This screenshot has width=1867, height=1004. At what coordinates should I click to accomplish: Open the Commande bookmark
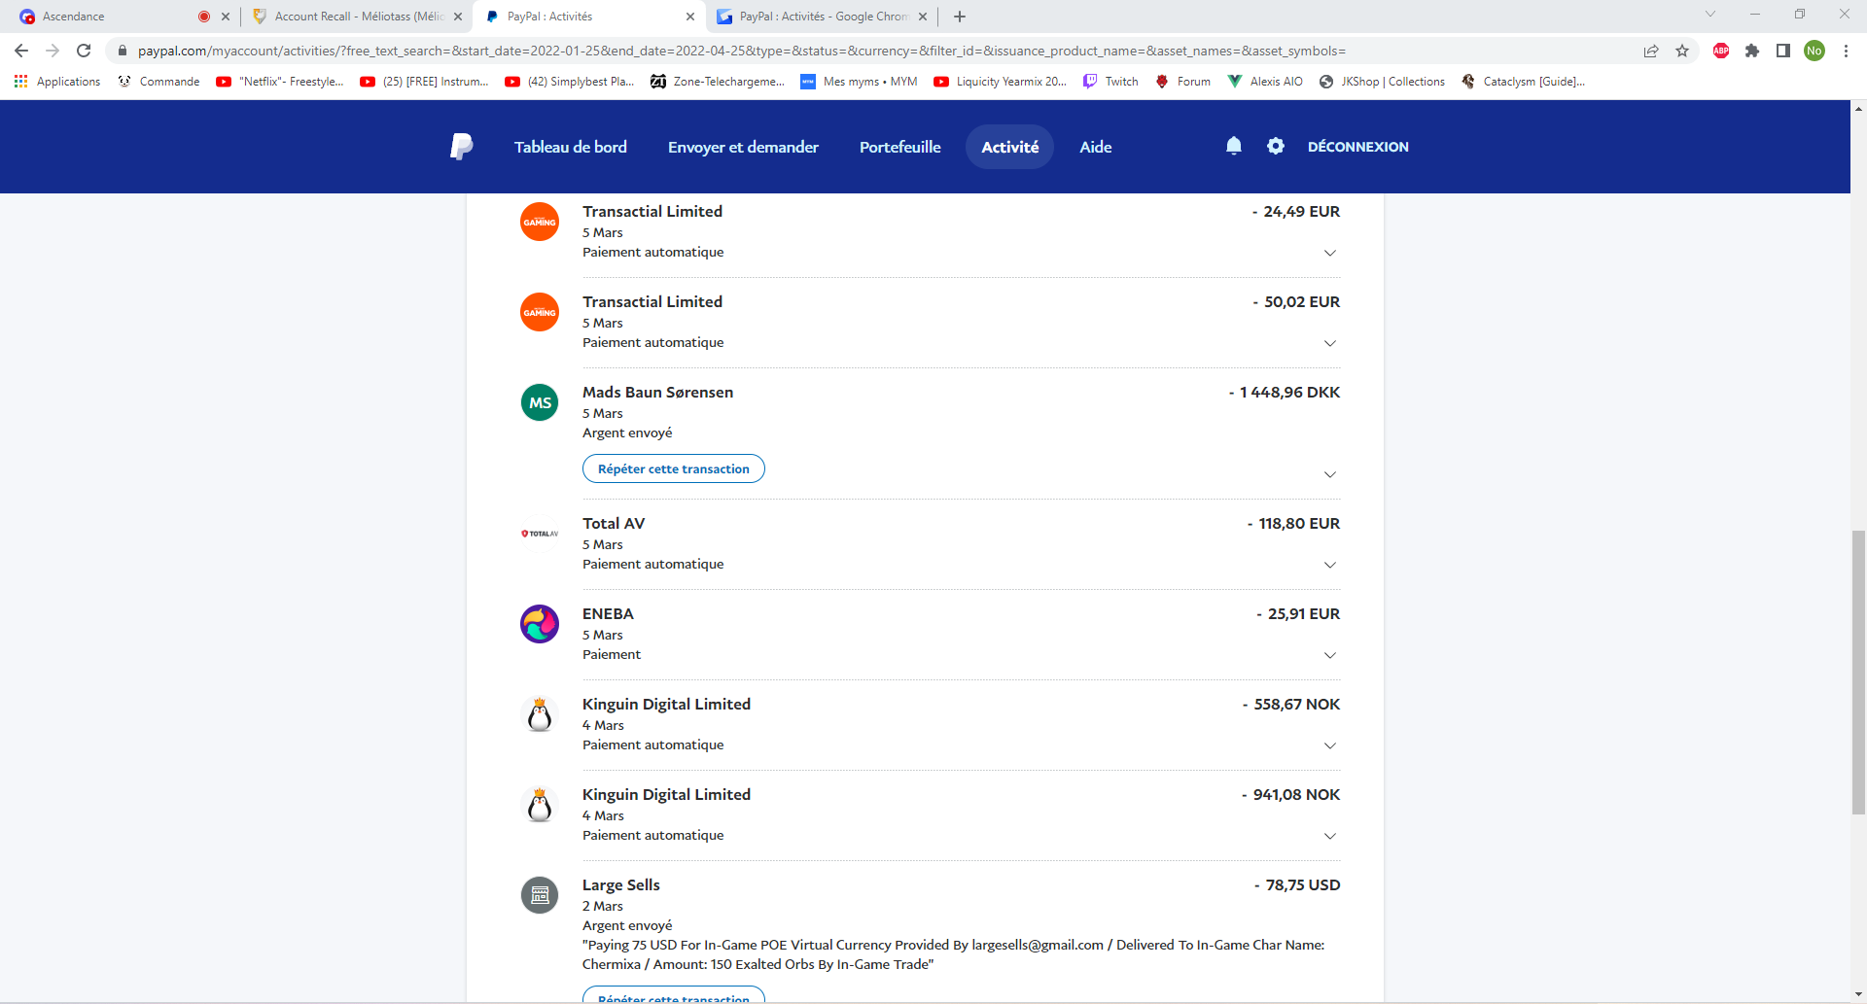point(159,82)
